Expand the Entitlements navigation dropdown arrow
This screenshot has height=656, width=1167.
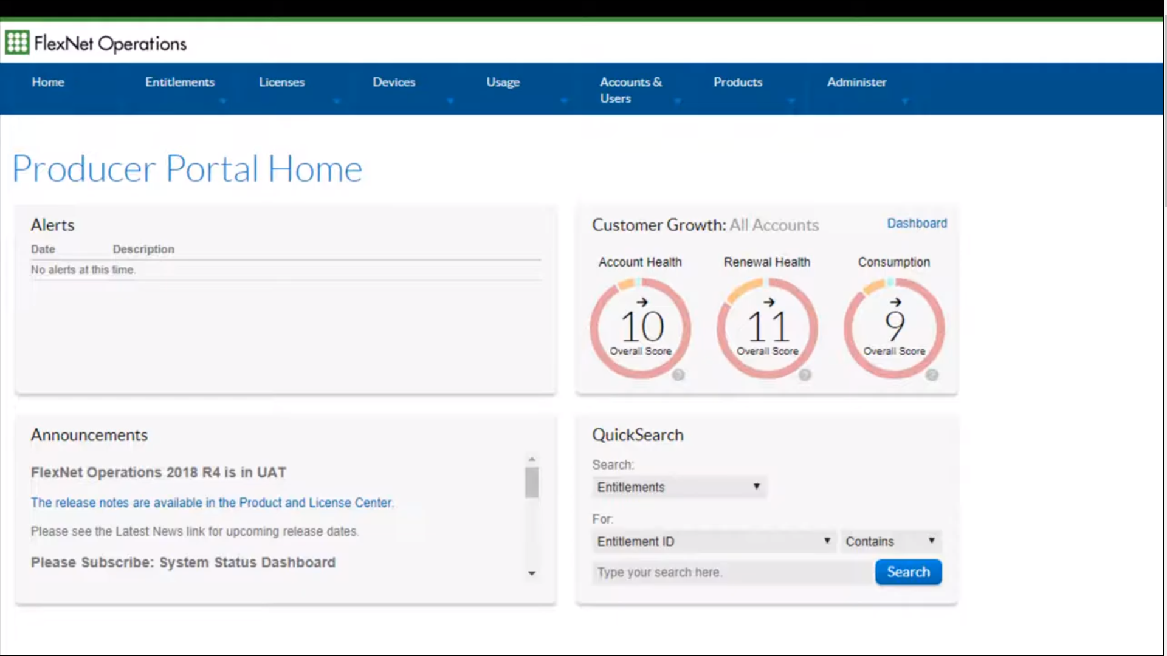(x=222, y=101)
